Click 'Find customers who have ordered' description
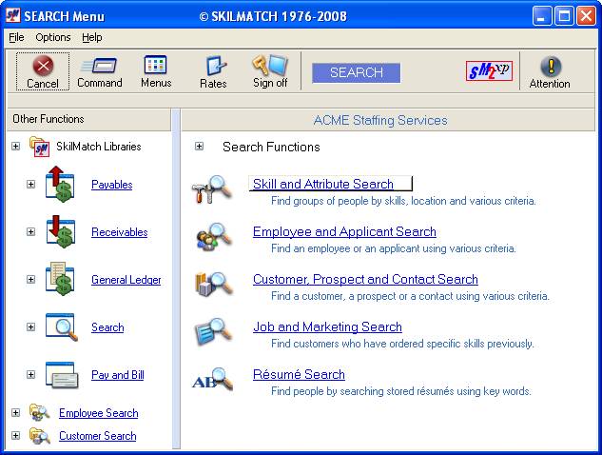 (402, 344)
